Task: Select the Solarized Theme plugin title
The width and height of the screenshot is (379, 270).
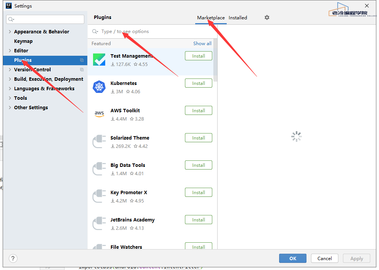Action: [130, 138]
